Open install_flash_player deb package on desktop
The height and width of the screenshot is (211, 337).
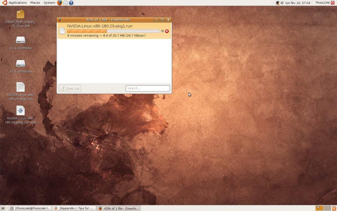point(21,14)
